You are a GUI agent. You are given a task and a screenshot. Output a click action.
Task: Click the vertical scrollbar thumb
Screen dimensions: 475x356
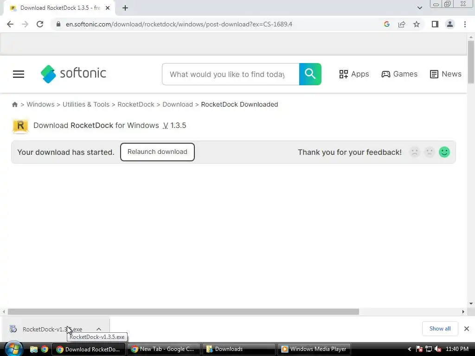(x=471, y=62)
